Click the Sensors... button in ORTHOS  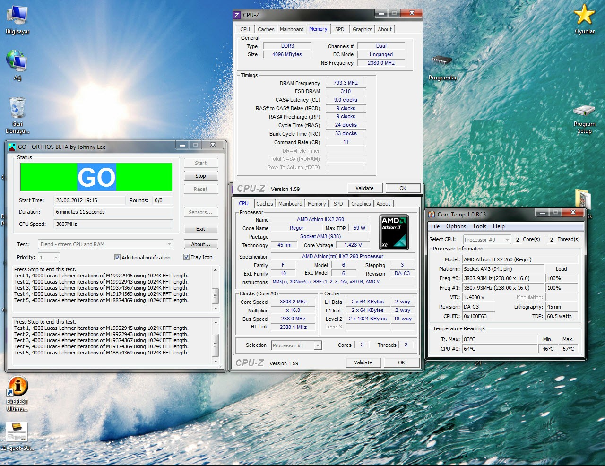pyautogui.click(x=200, y=212)
